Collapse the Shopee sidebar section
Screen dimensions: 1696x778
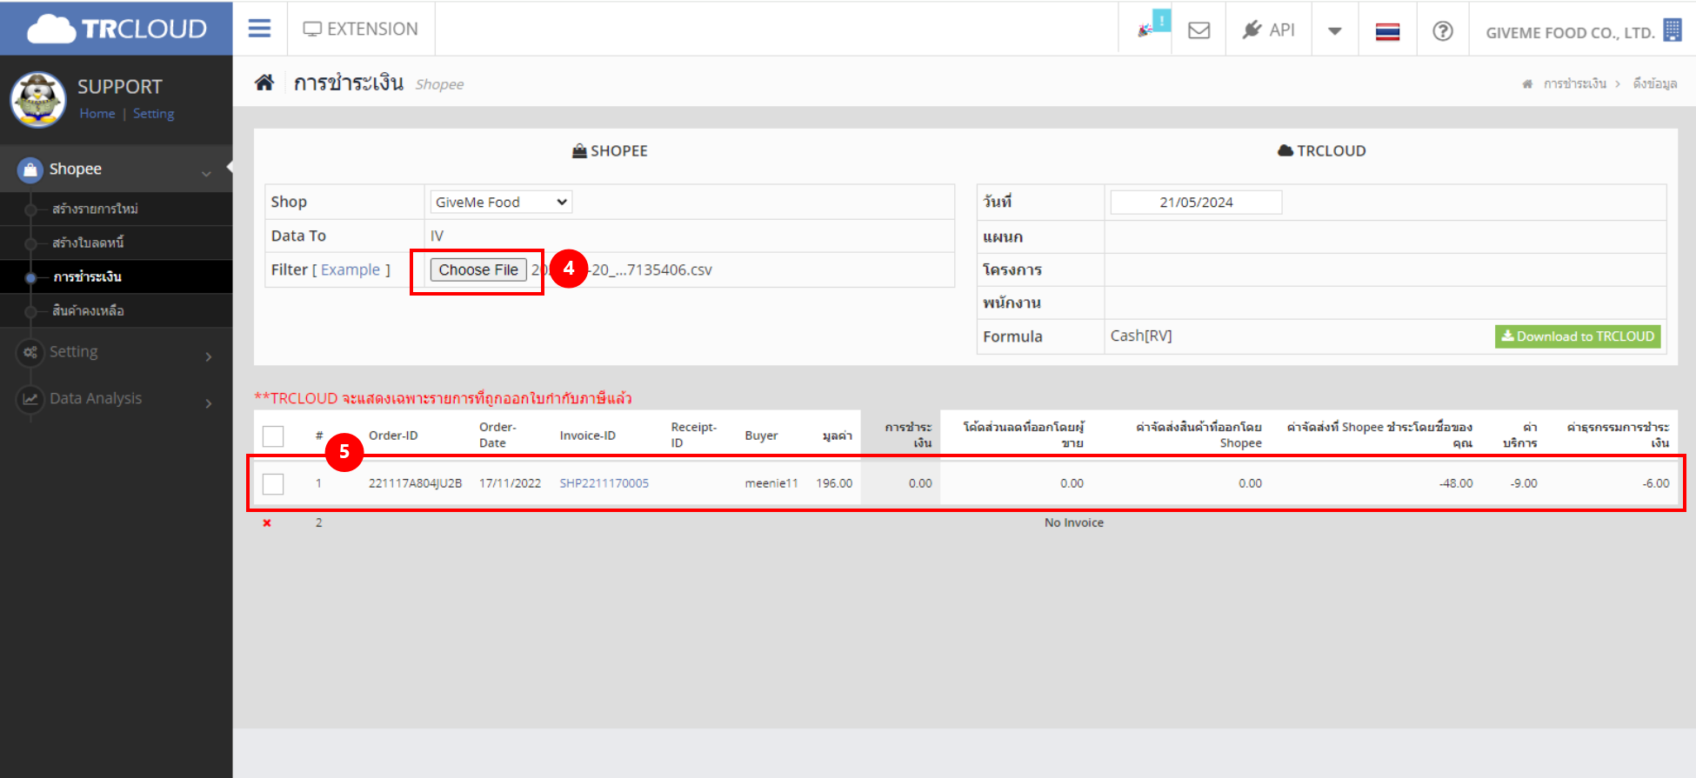[x=117, y=169]
